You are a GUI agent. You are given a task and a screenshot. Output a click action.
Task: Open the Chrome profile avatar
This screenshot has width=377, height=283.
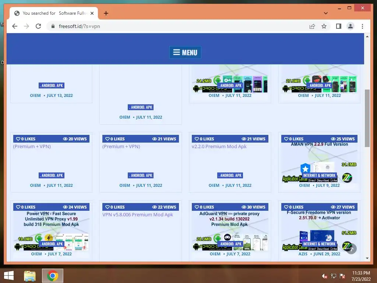(x=350, y=26)
